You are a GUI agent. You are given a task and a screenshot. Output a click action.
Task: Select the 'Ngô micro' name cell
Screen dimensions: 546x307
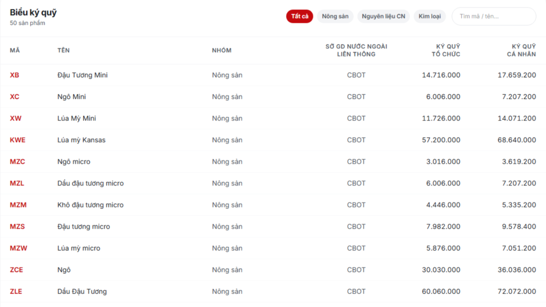coord(74,161)
